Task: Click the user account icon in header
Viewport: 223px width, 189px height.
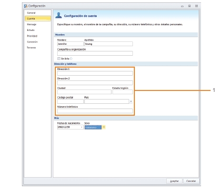Action: (59, 15)
